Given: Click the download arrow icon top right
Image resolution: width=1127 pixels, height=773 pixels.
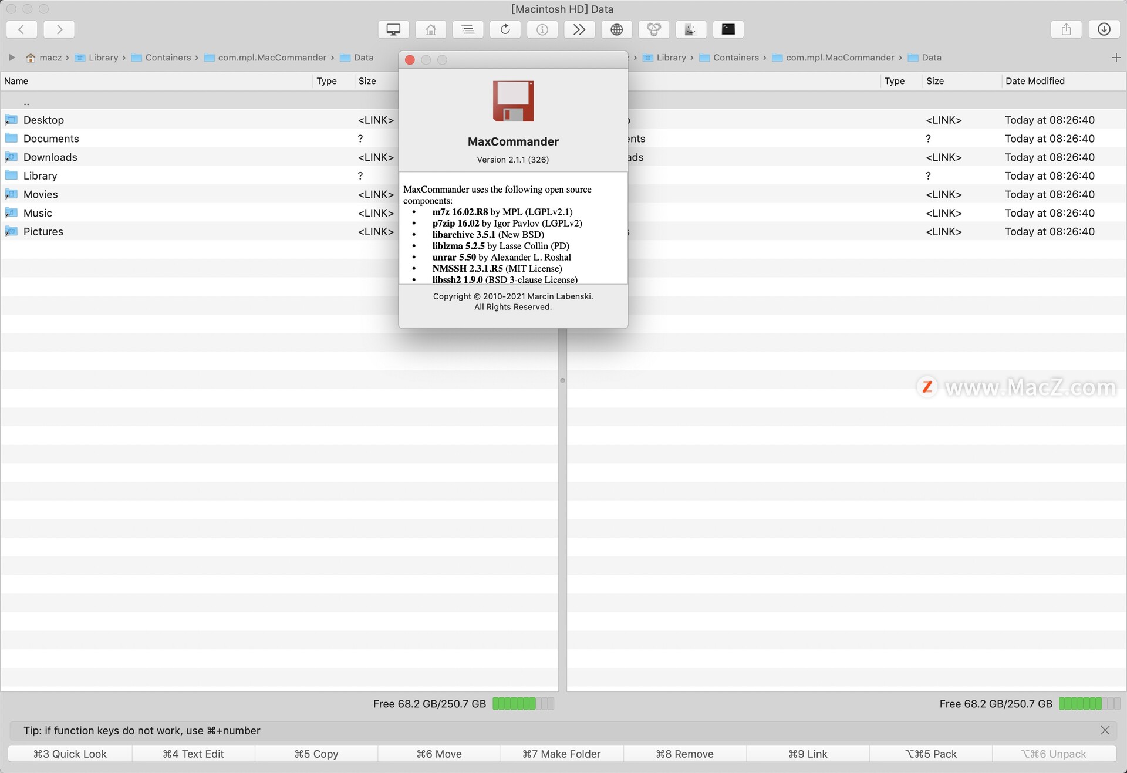Looking at the screenshot, I should 1104,29.
